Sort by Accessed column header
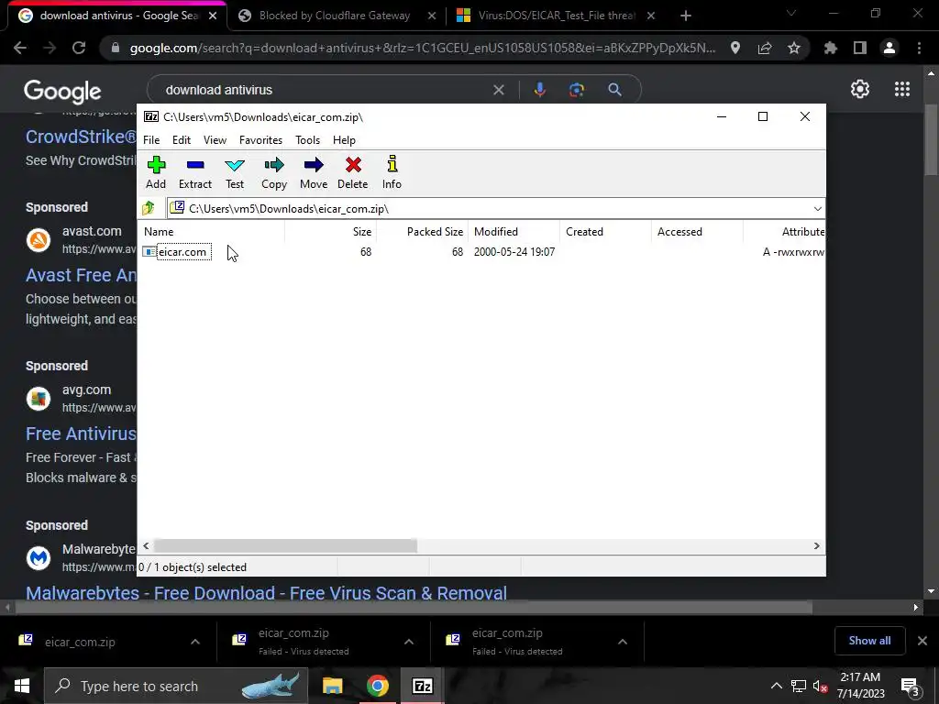Image resolution: width=939 pixels, height=704 pixels. tap(697, 232)
